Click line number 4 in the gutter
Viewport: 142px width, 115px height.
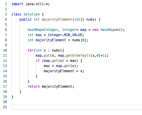pos(6,19)
